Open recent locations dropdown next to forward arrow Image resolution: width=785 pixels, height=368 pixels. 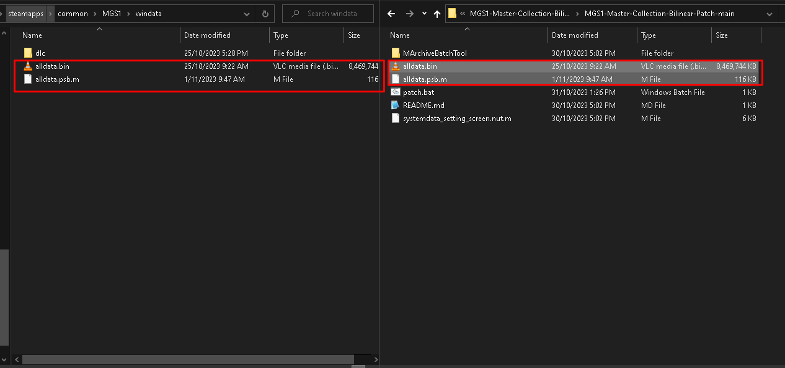point(424,14)
